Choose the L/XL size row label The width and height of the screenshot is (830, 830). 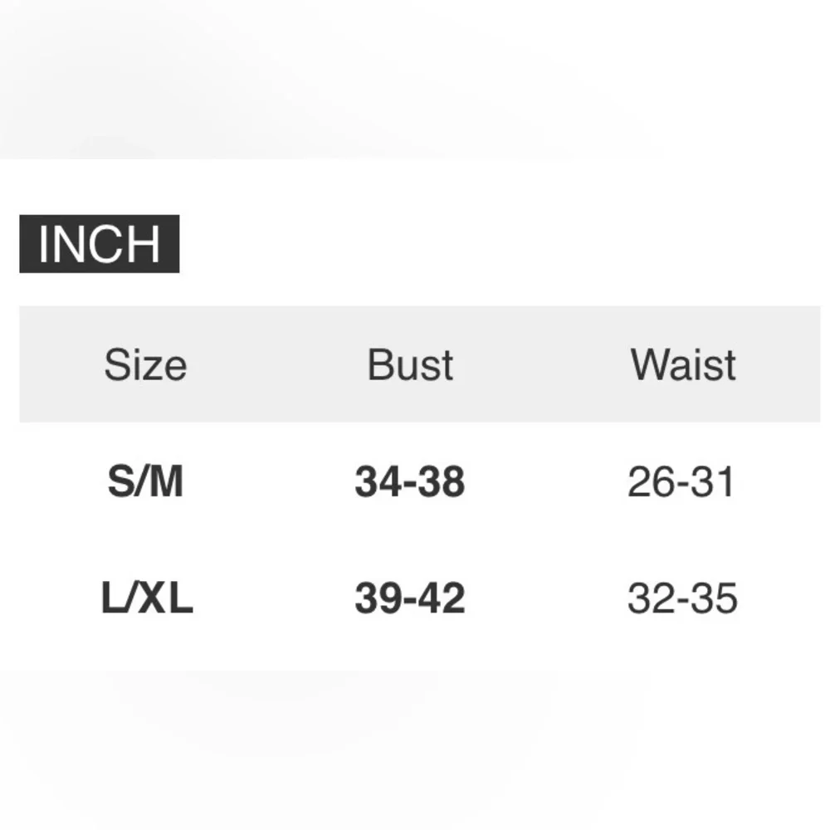147,598
